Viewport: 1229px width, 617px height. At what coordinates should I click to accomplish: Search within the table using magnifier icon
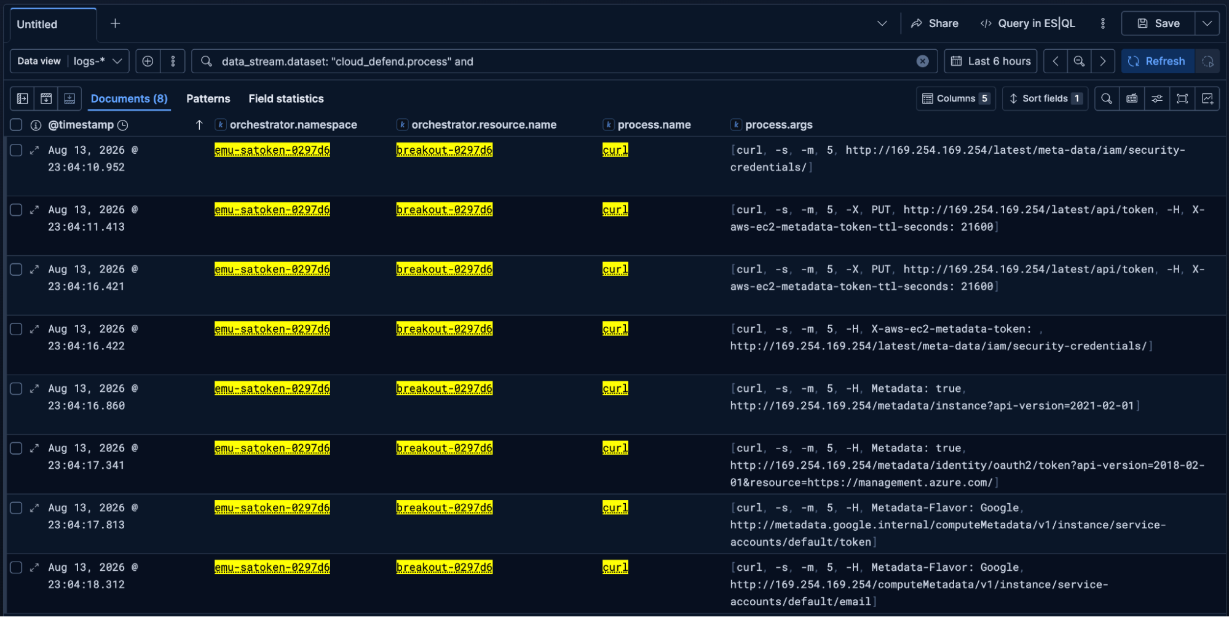[x=1107, y=98]
